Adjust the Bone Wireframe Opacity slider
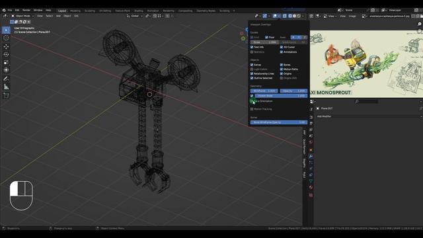This screenshot has height=238, width=423. pos(279,122)
